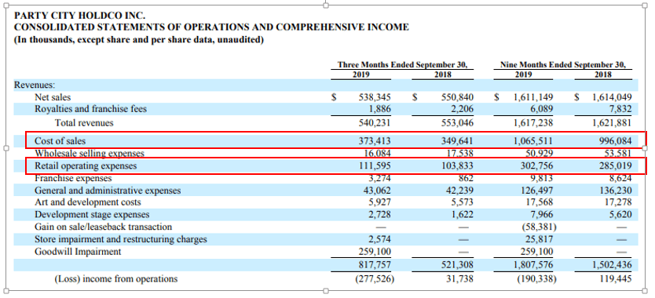Image resolution: width=655 pixels, height=298 pixels.
Task: Click the PARTY CITY HOLDCO INC. title
Action: 80,16
